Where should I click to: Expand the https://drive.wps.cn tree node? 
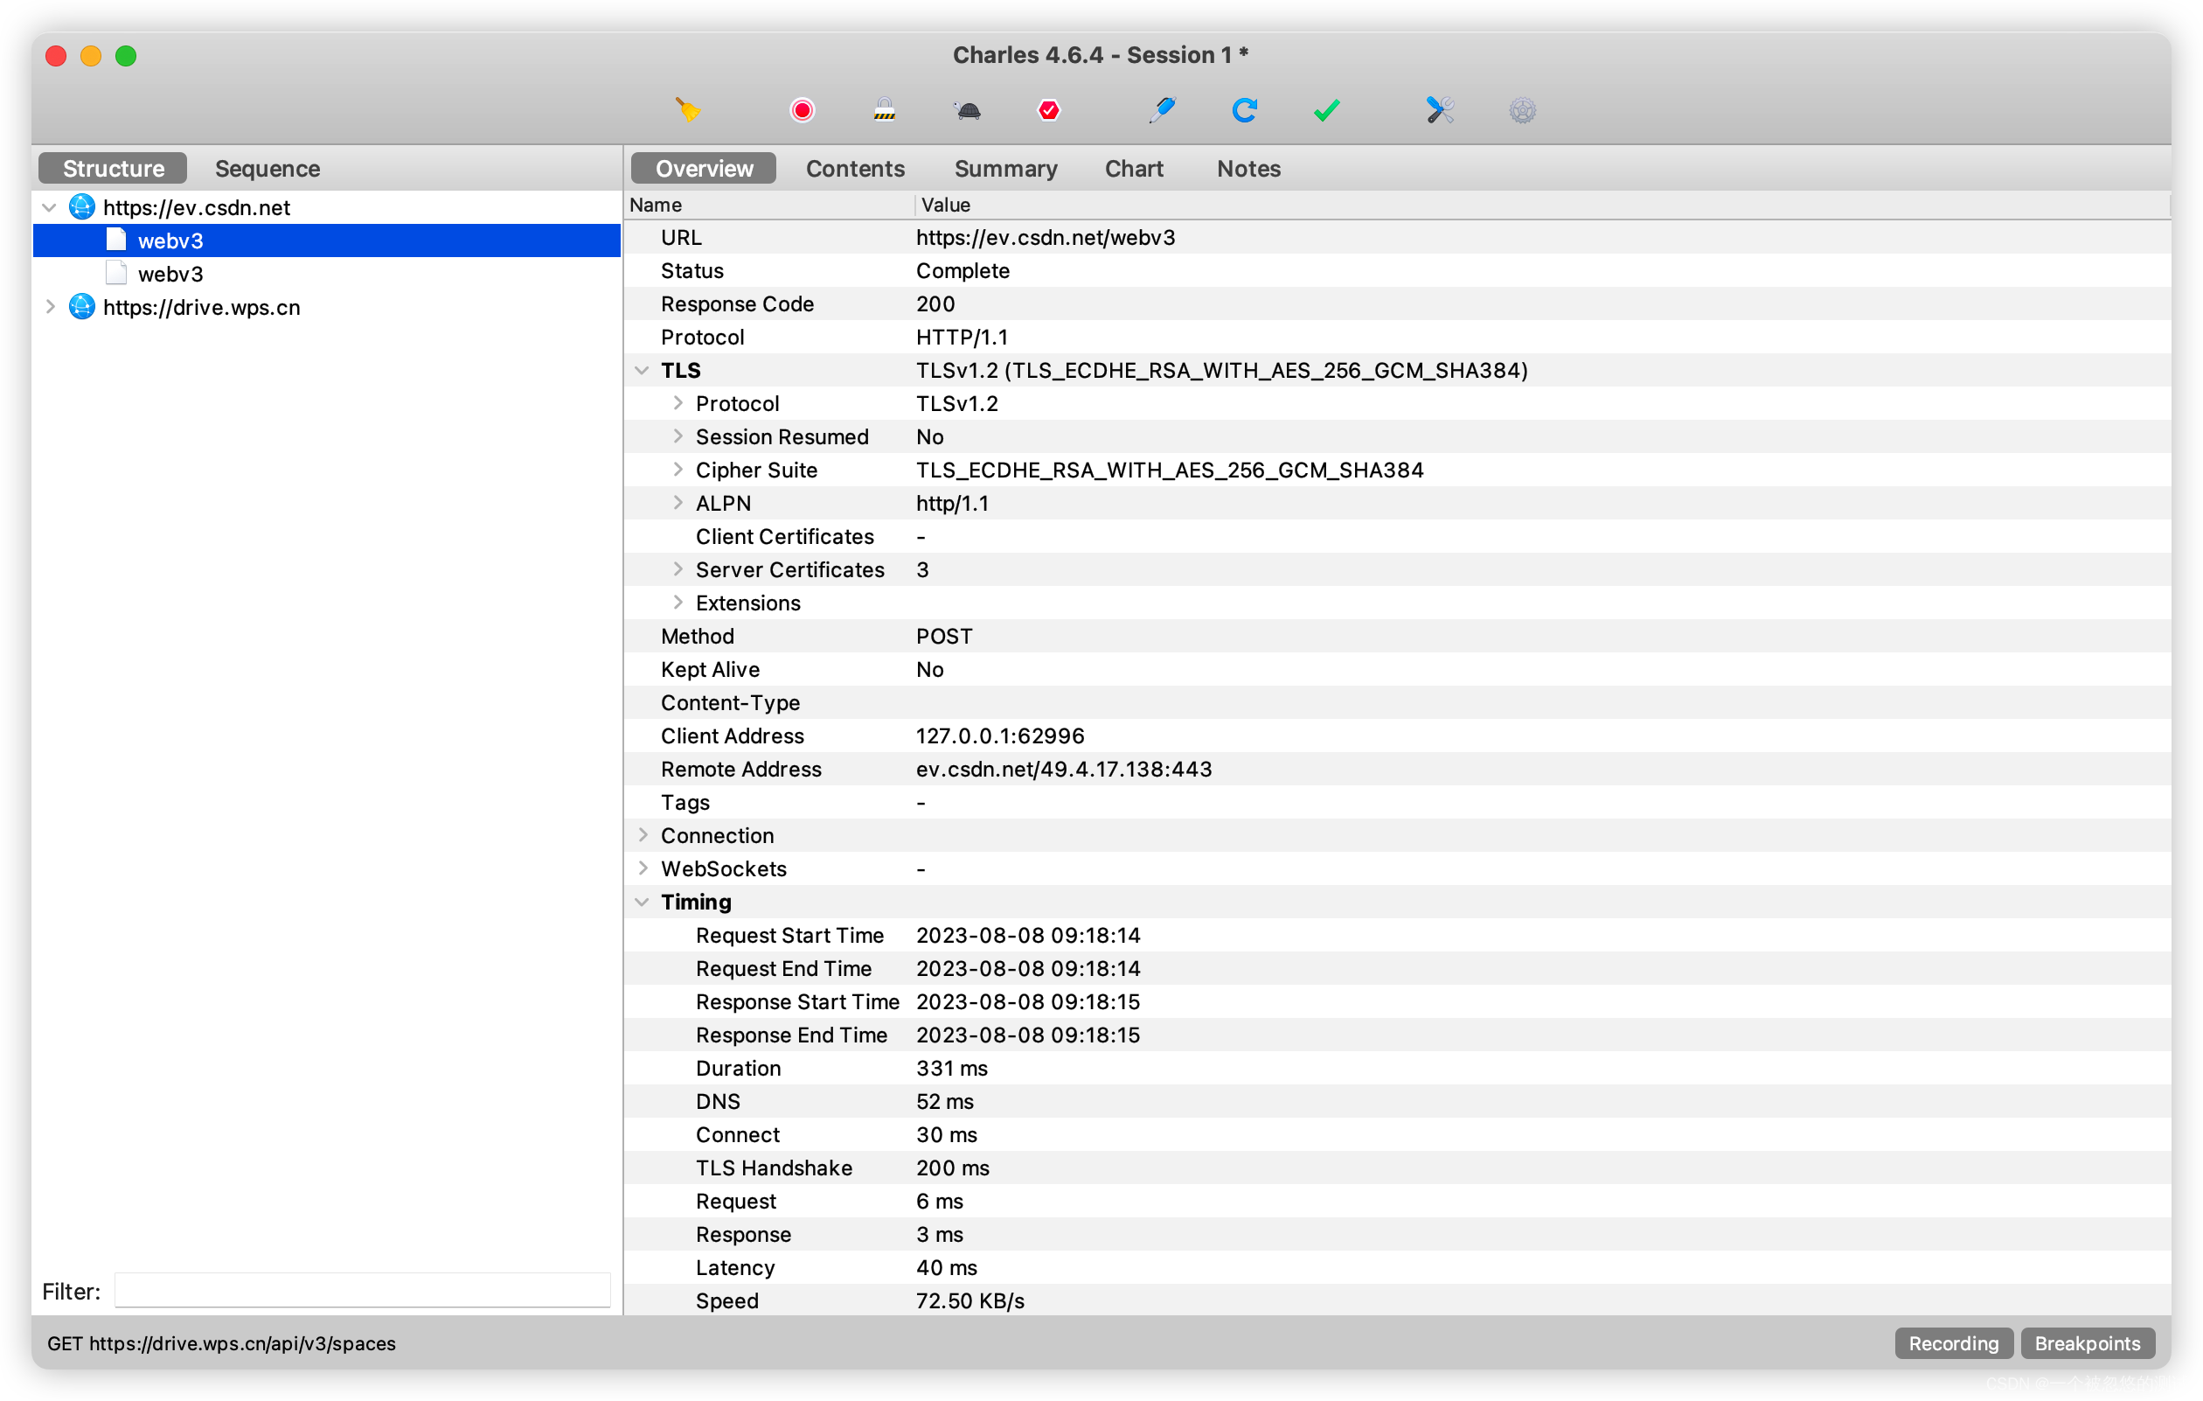tap(50, 308)
